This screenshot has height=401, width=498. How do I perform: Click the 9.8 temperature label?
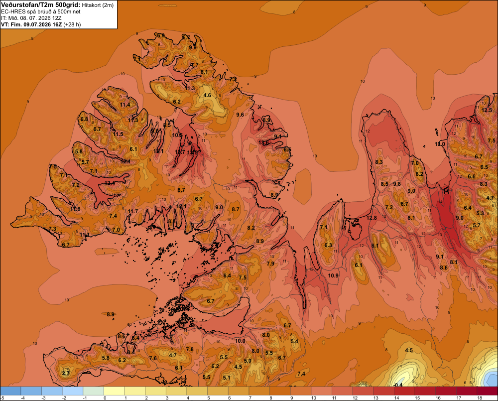tap(397, 184)
